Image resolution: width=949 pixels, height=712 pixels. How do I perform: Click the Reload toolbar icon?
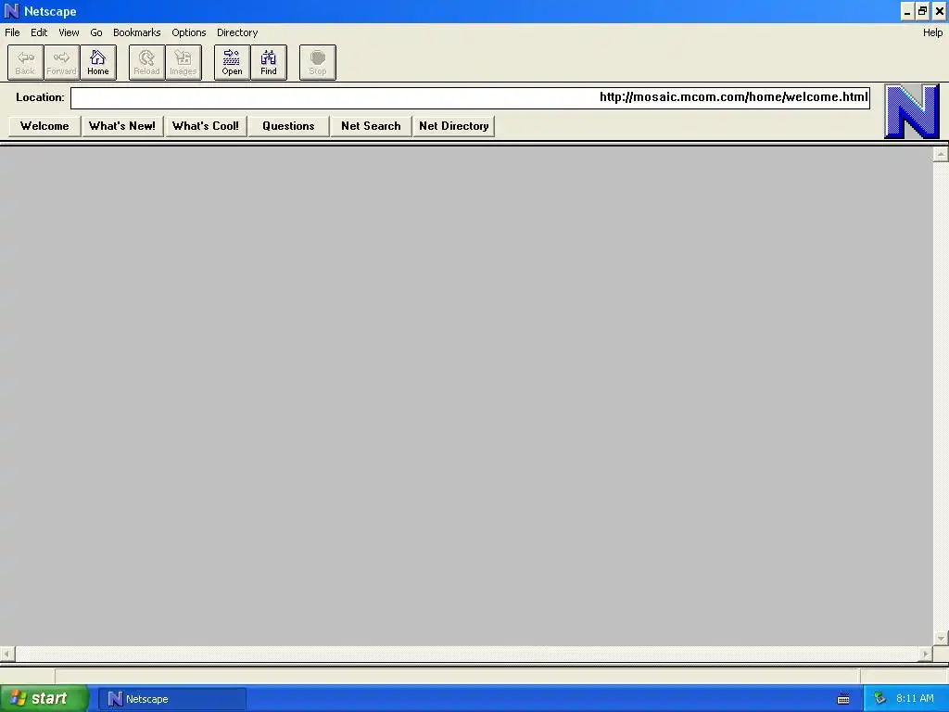tap(146, 62)
